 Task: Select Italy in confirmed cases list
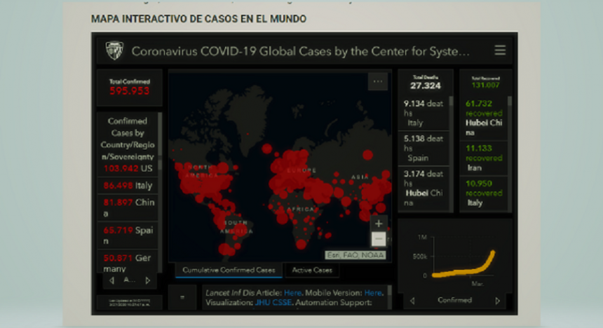128,186
